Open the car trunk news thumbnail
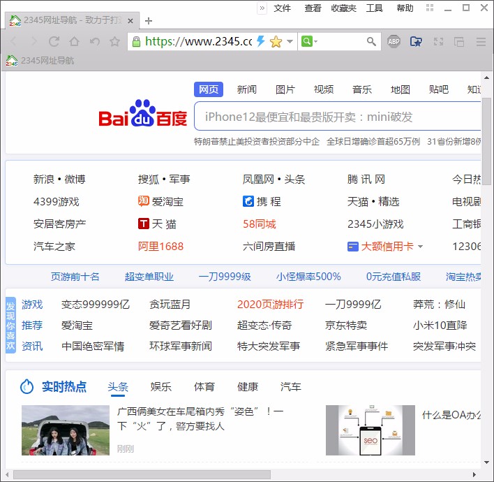Screen dimensions: 494x482 click(x=66, y=430)
